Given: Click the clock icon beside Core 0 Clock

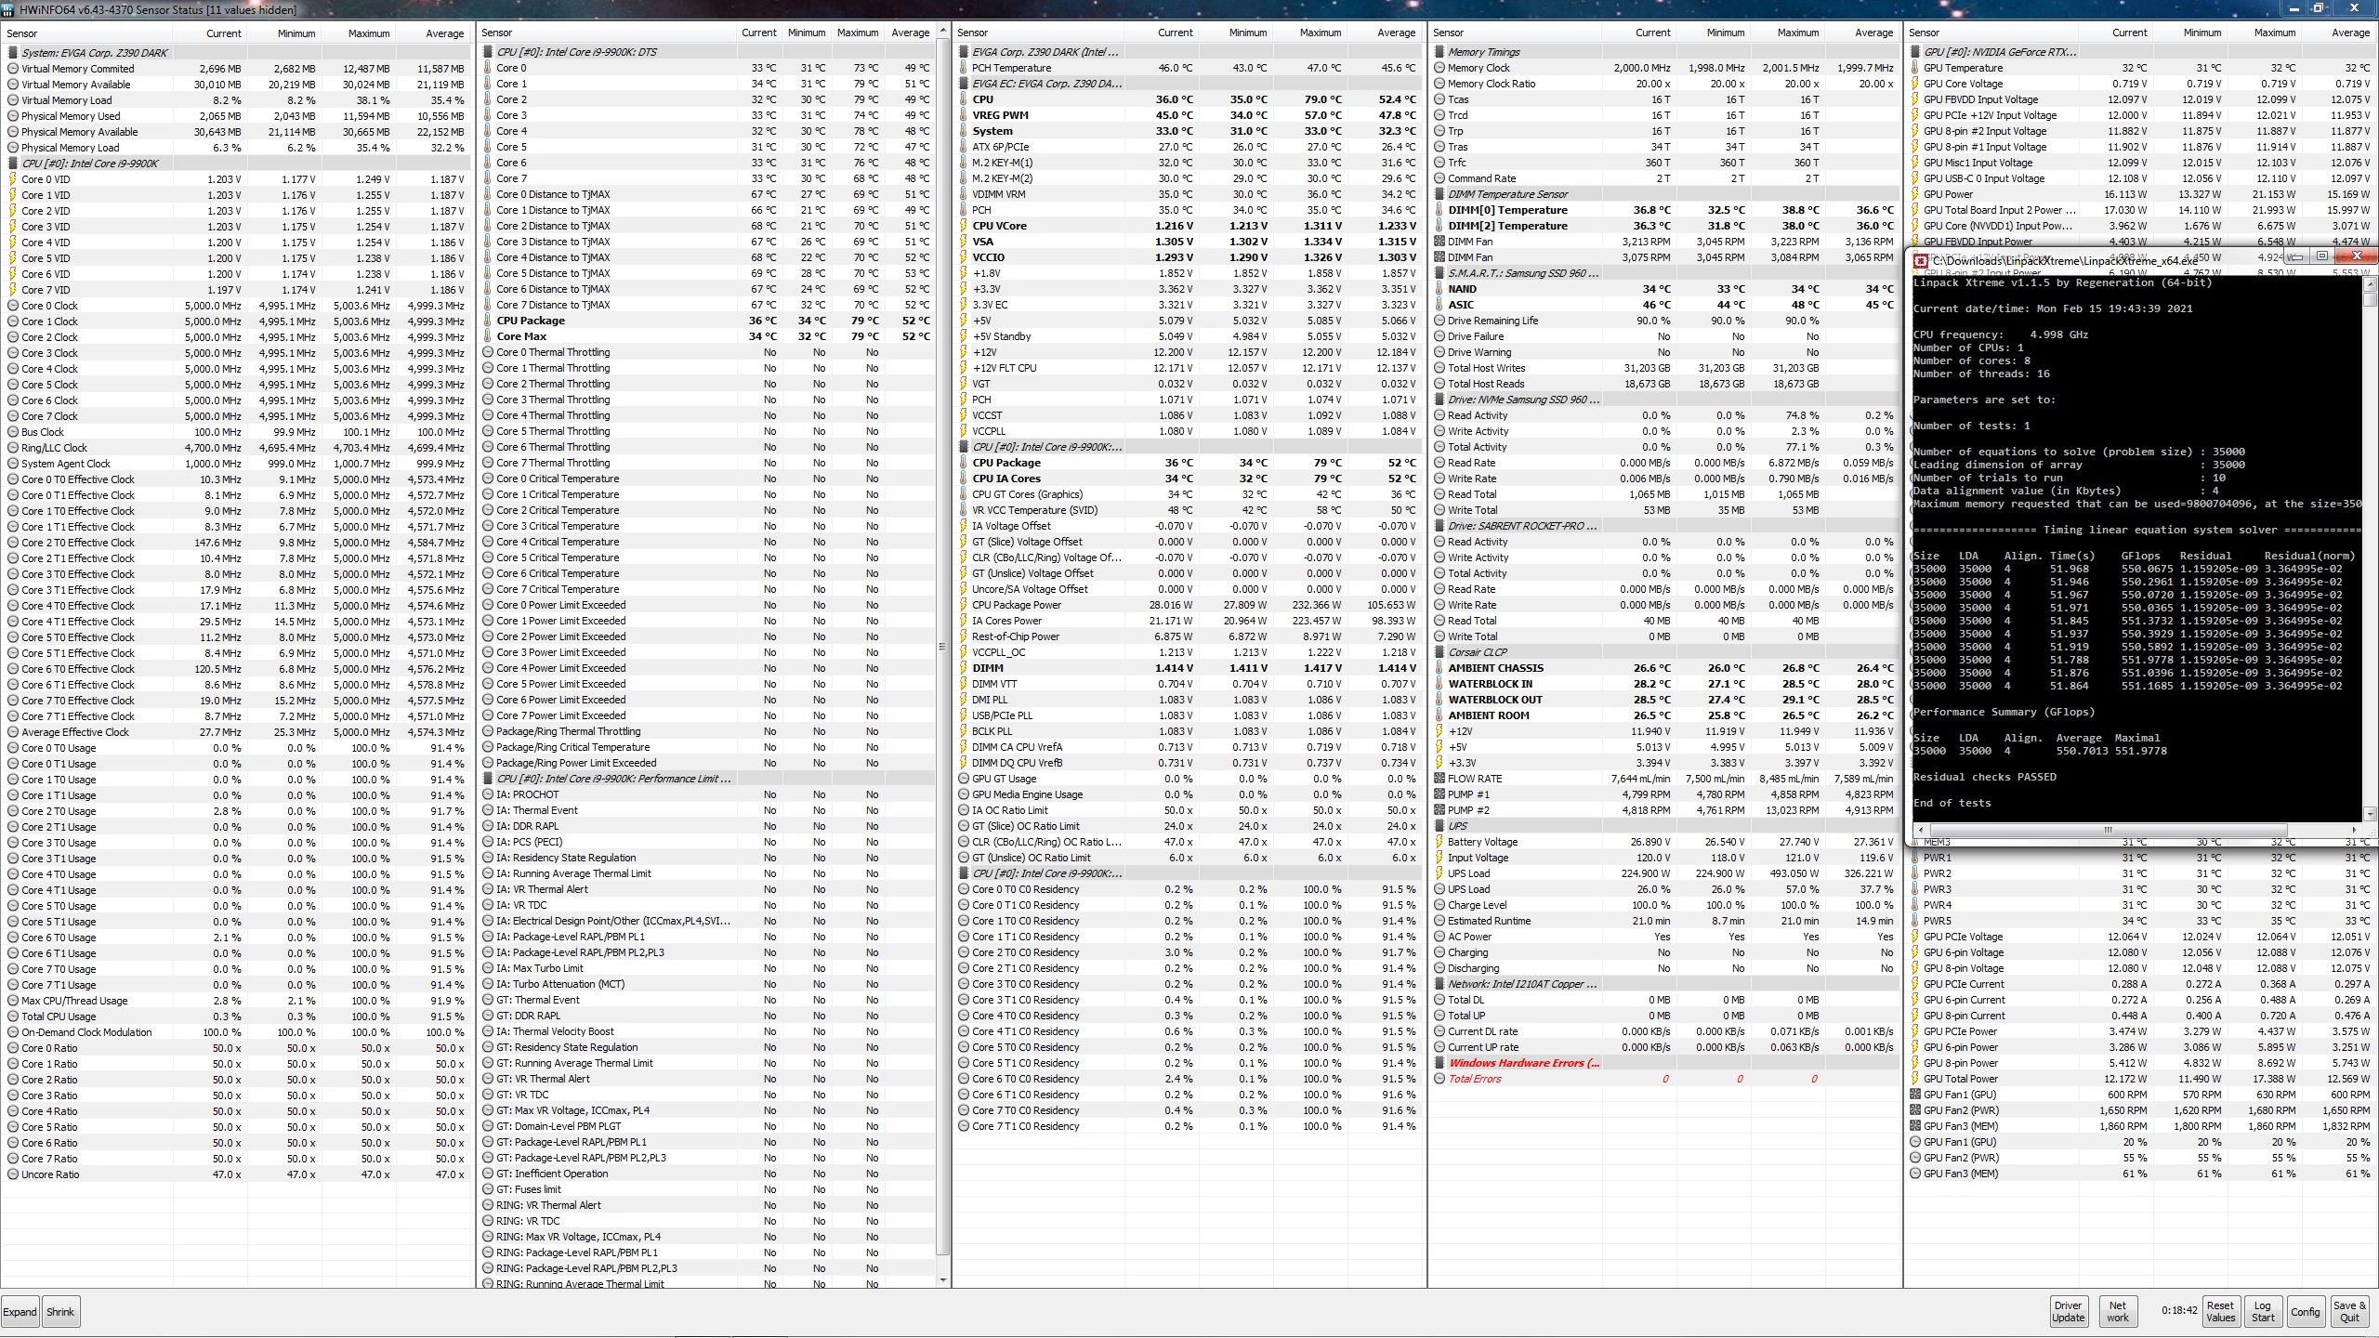Looking at the screenshot, I should [x=13, y=306].
